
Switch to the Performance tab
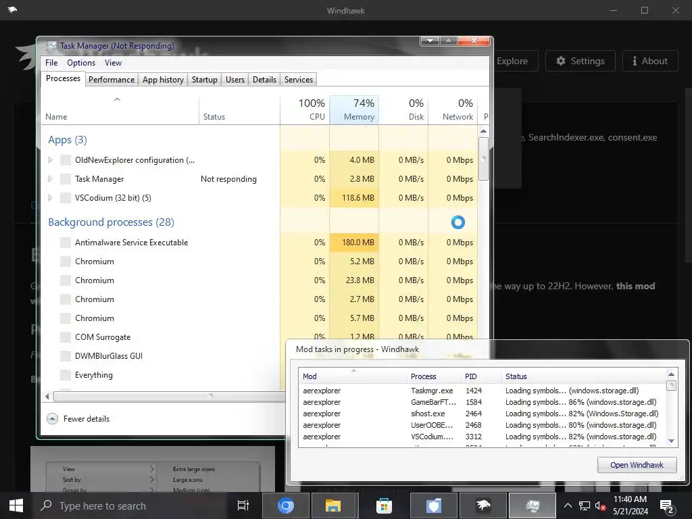(112, 80)
